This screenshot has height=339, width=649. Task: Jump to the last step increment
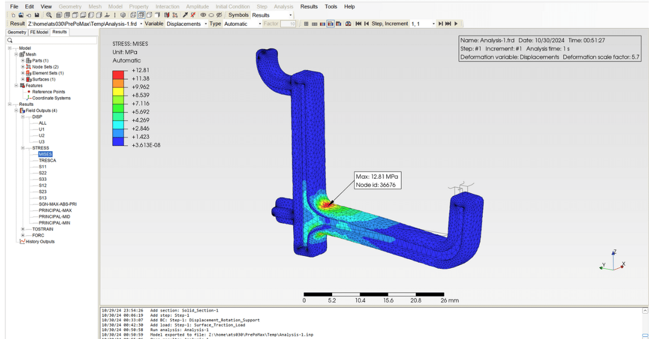[448, 24]
